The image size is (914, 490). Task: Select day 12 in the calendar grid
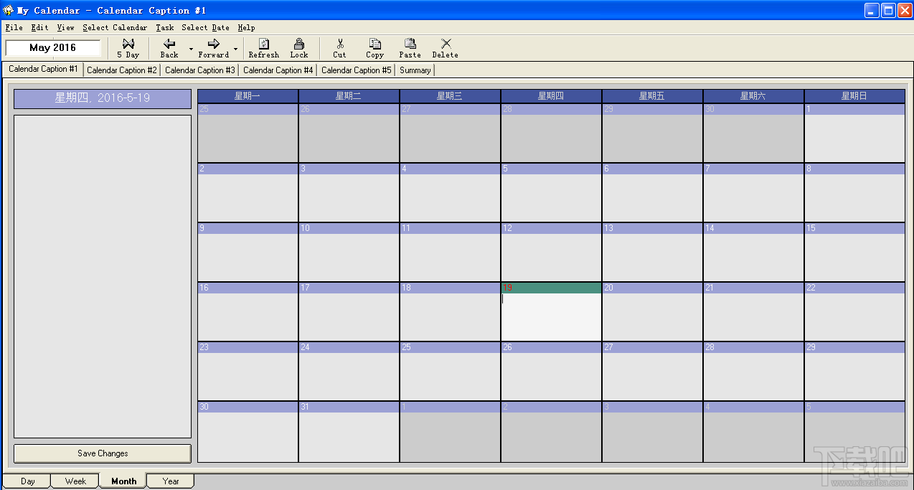click(x=551, y=252)
